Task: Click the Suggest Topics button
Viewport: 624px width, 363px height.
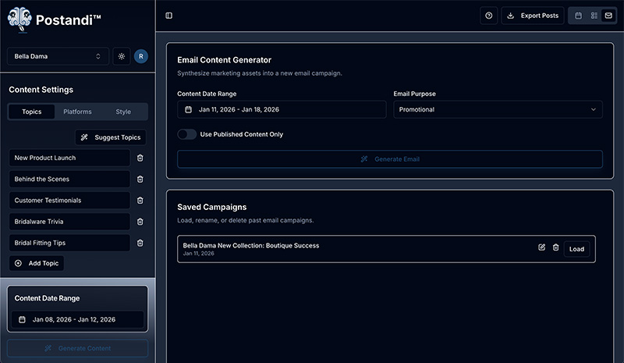Action: [x=111, y=137]
